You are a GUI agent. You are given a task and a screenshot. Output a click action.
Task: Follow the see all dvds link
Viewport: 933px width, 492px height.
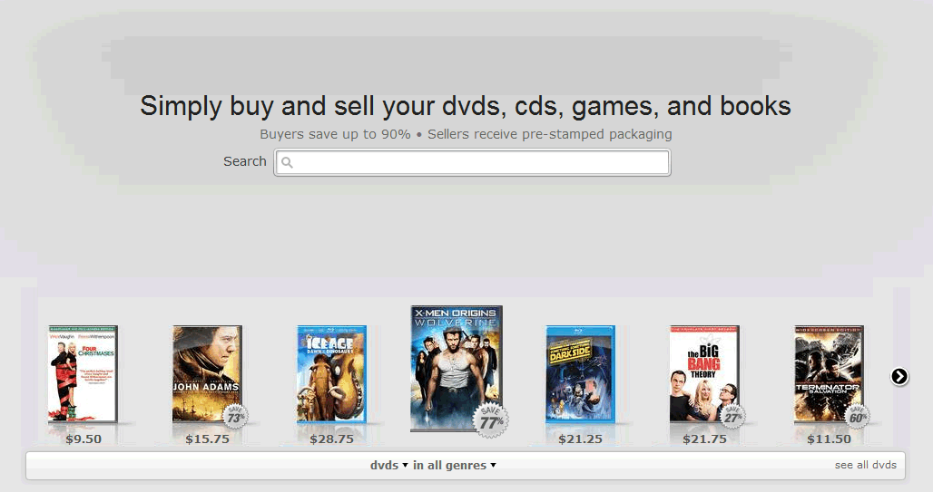[865, 465]
